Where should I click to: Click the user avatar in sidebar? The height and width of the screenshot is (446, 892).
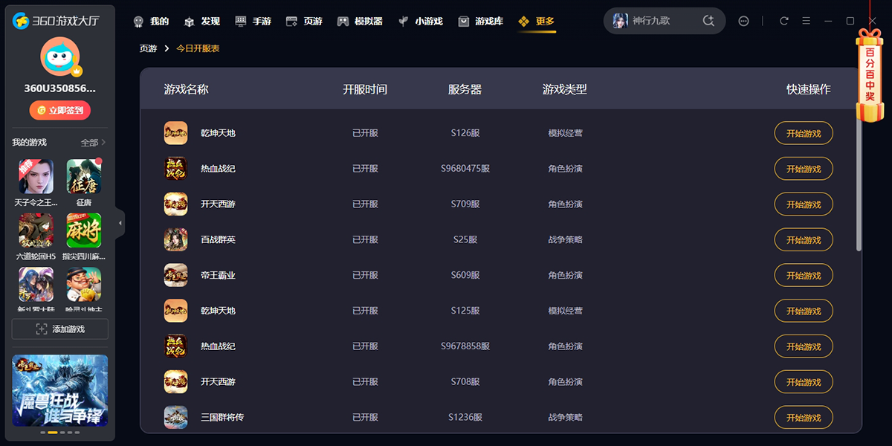(59, 56)
